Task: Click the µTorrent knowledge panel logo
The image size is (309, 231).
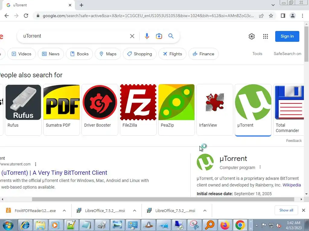Action: pyautogui.click(x=205, y=162)
